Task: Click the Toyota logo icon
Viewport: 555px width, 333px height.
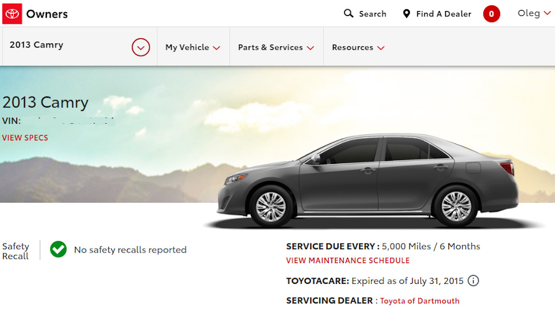Action: (x=12, y=14)
